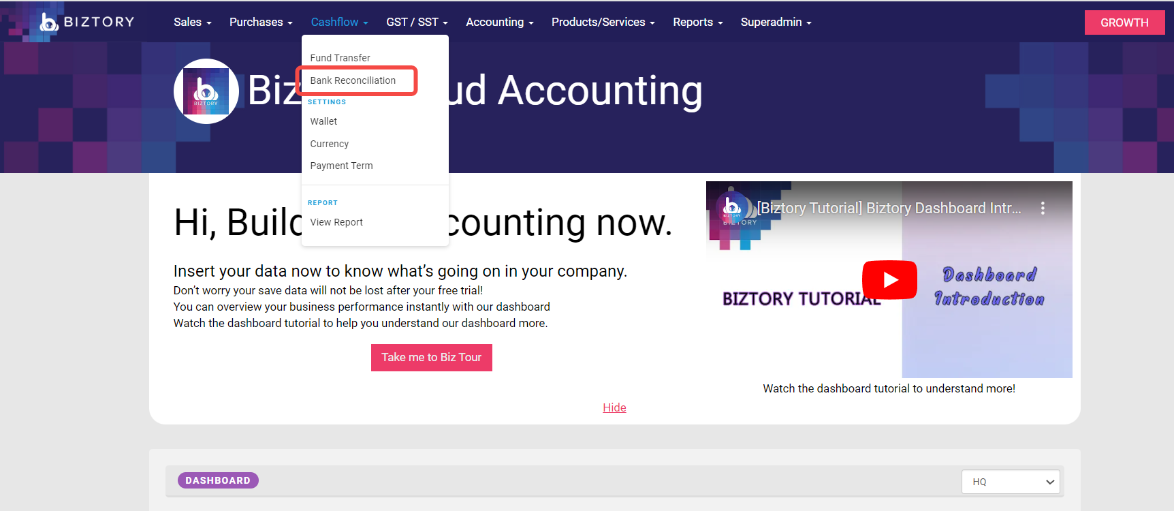Click the GROWTH plan button

[1124, 22]
